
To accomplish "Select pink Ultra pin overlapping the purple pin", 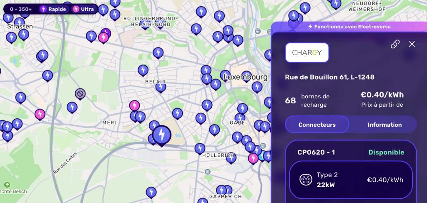I will tap(103, 38).
